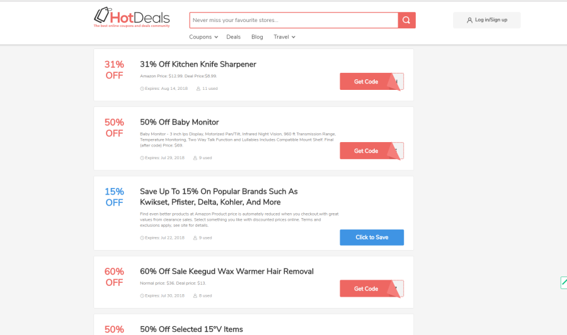Expand the Travel dropdown menu
The width and height of the screenshot is (567, 335).
coord(285,37)
